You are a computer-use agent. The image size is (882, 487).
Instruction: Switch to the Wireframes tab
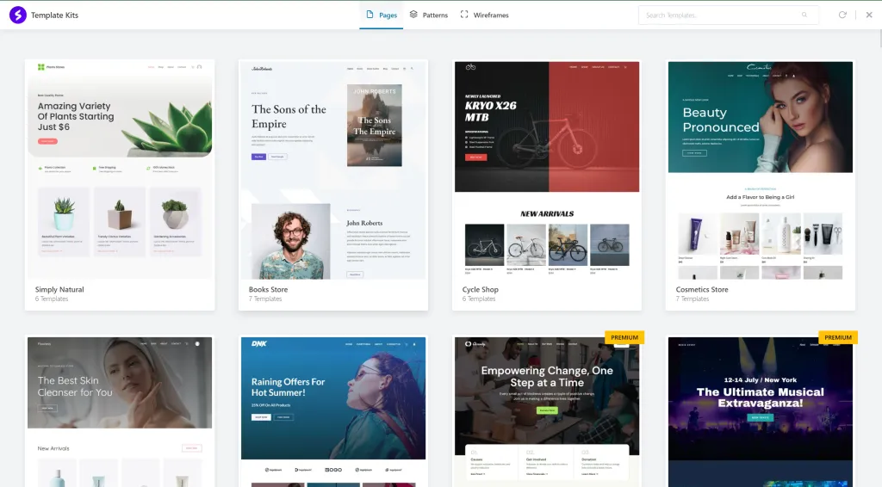(484, 15)
